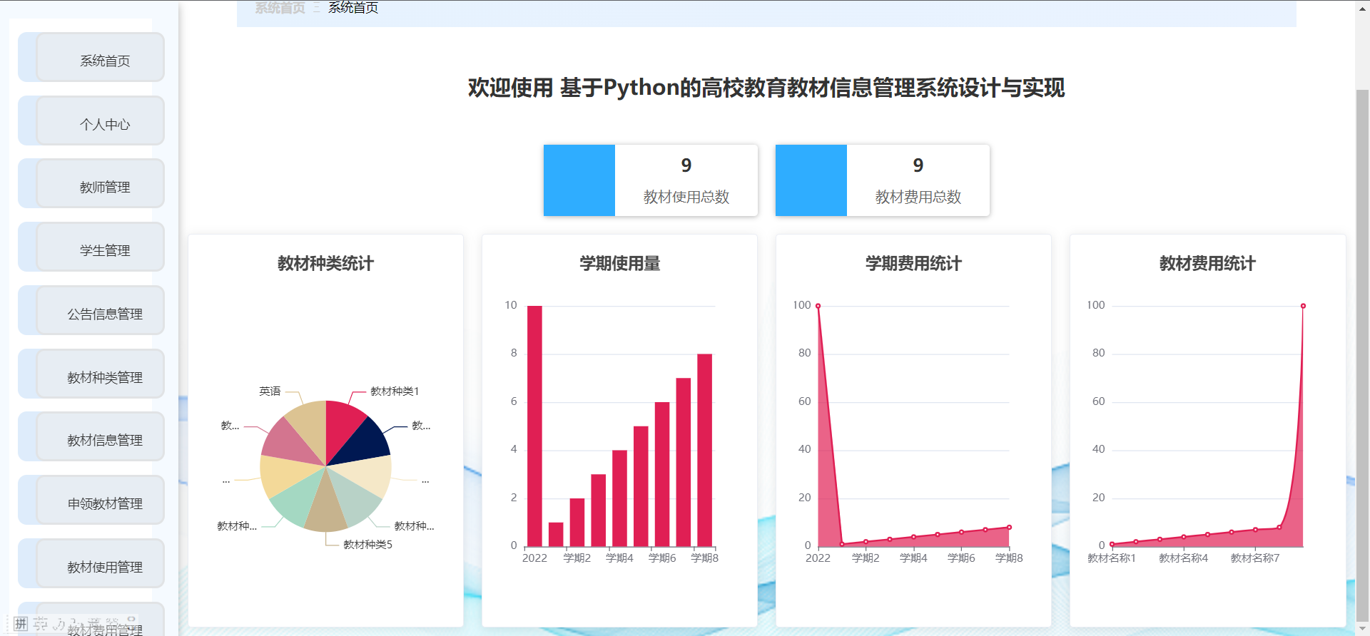Select the pink pie slice

point(289,442)
